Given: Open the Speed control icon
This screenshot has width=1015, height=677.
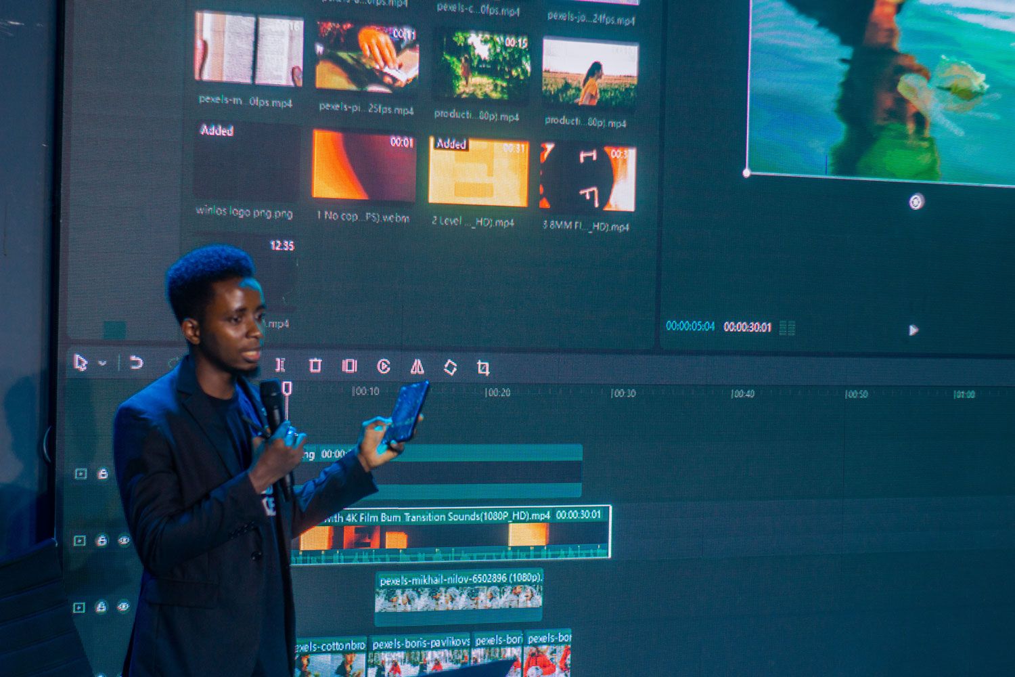Looking at the screenshot, I should 384,366.
